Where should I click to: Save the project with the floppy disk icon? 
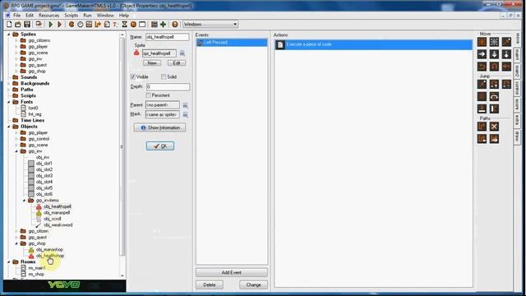pos(27,24)
